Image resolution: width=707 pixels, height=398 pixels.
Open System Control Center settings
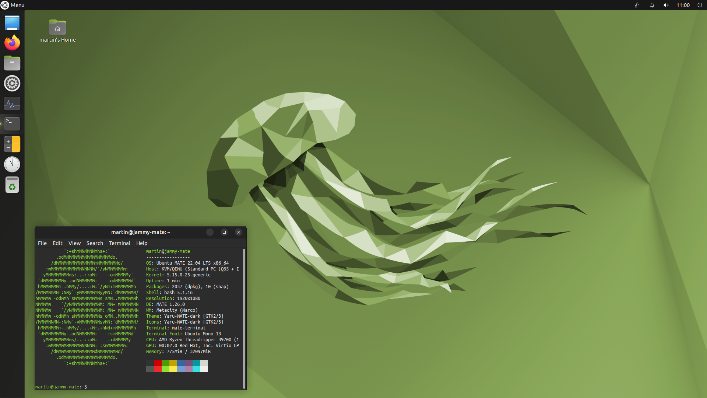click(x=12, y=83)
